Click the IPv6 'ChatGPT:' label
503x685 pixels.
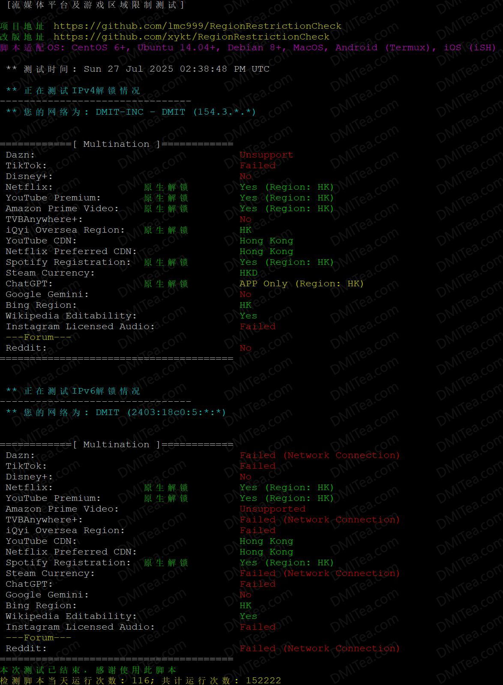tap(29, 584)
